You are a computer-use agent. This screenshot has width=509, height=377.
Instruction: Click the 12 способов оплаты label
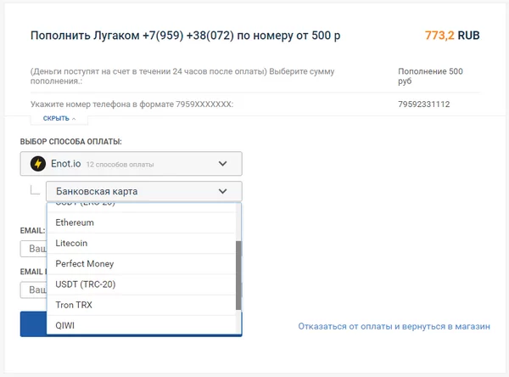coord(120,164)
